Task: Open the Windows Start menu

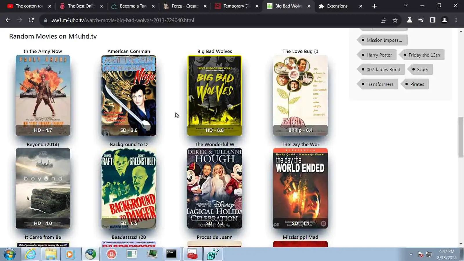Action: click(x=10, y=254)
